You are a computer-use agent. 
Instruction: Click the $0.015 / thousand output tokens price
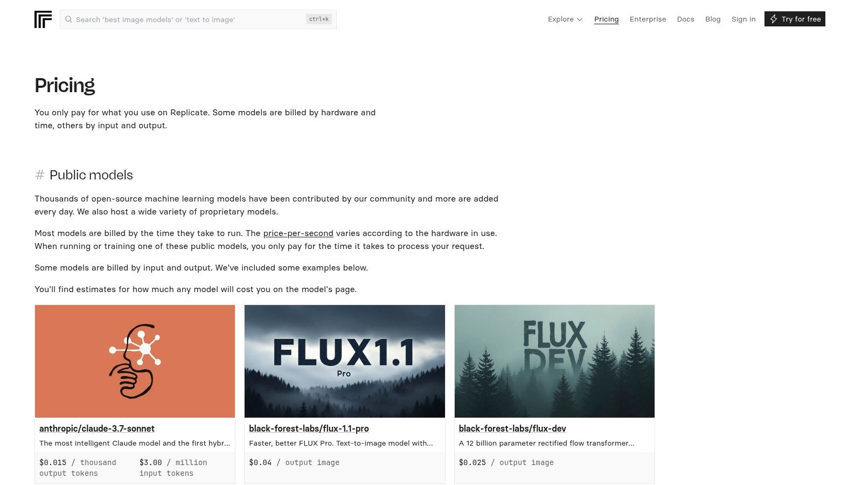point(78,468)
